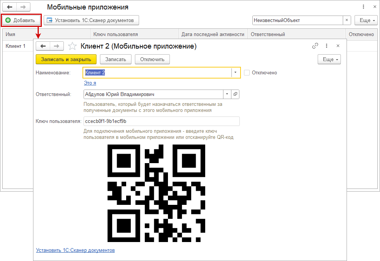Close the Клиент 2 dialog
380x261 pixels.
pos(338,46)
